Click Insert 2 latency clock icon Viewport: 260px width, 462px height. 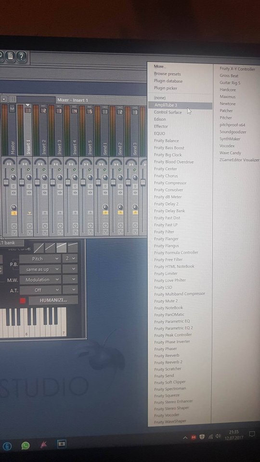pos(45,226)
